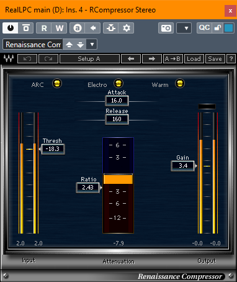Toggle the Warm character light

(x=180, y=83)
